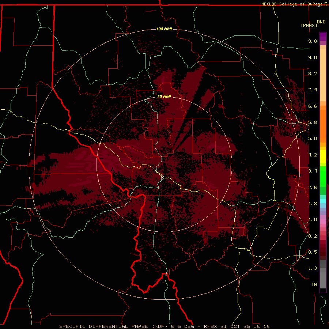329x329 pixels.
Task: Click the [PHAS] legend label
Action: coord(309,25)
